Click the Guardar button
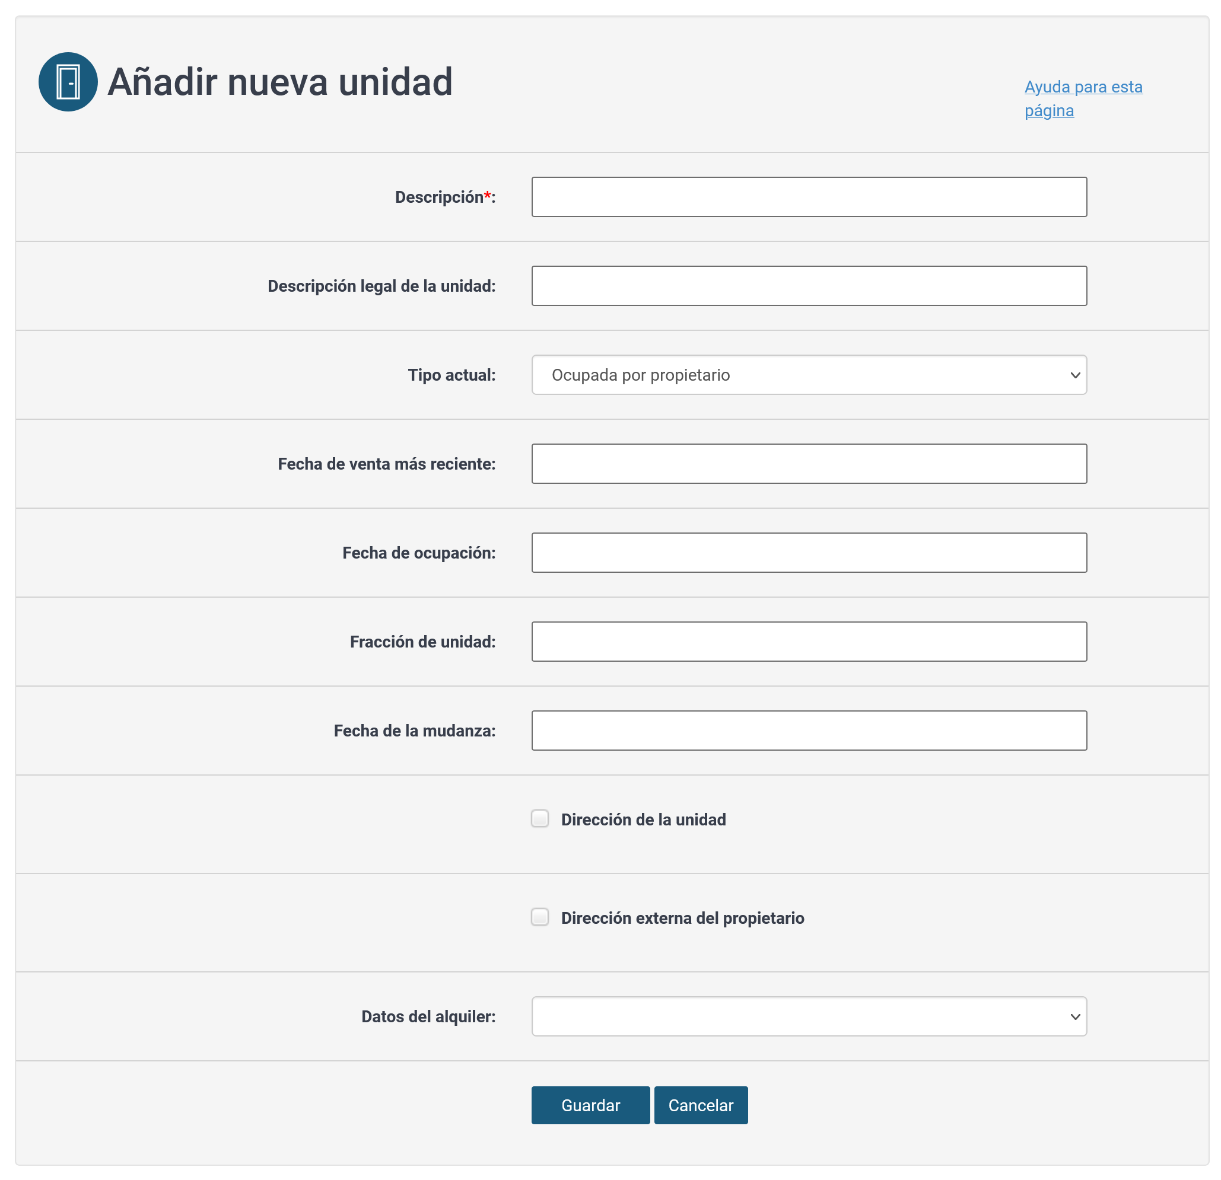This screenshot has height=1180, width=1221. (590, 1106)
